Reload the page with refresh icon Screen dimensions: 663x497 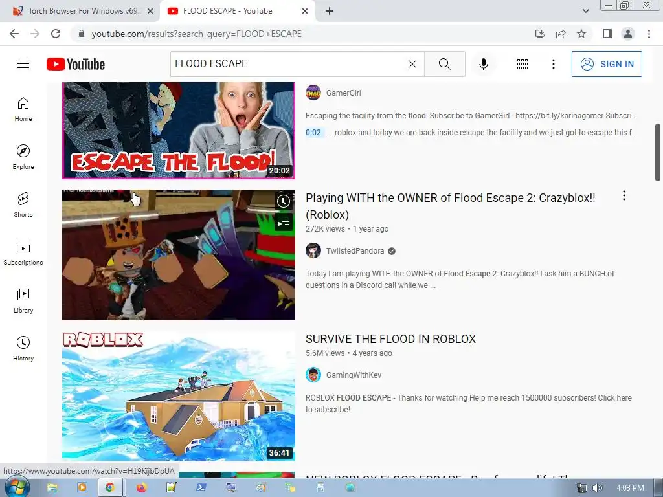point(56,34)
